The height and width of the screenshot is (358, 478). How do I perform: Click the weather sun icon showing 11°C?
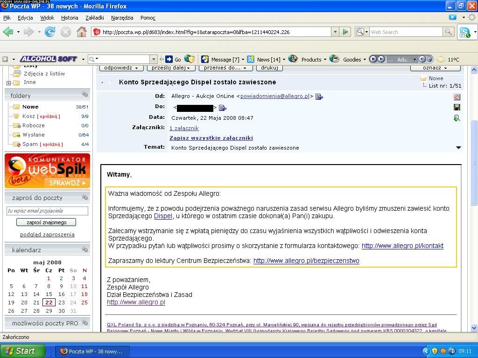tap(441, 59)
